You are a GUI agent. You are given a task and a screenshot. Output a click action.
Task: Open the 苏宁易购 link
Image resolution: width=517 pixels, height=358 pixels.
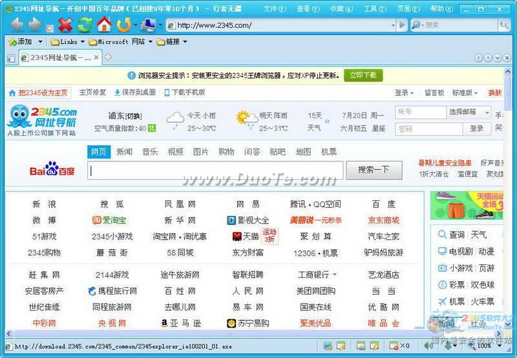[248, 323]
